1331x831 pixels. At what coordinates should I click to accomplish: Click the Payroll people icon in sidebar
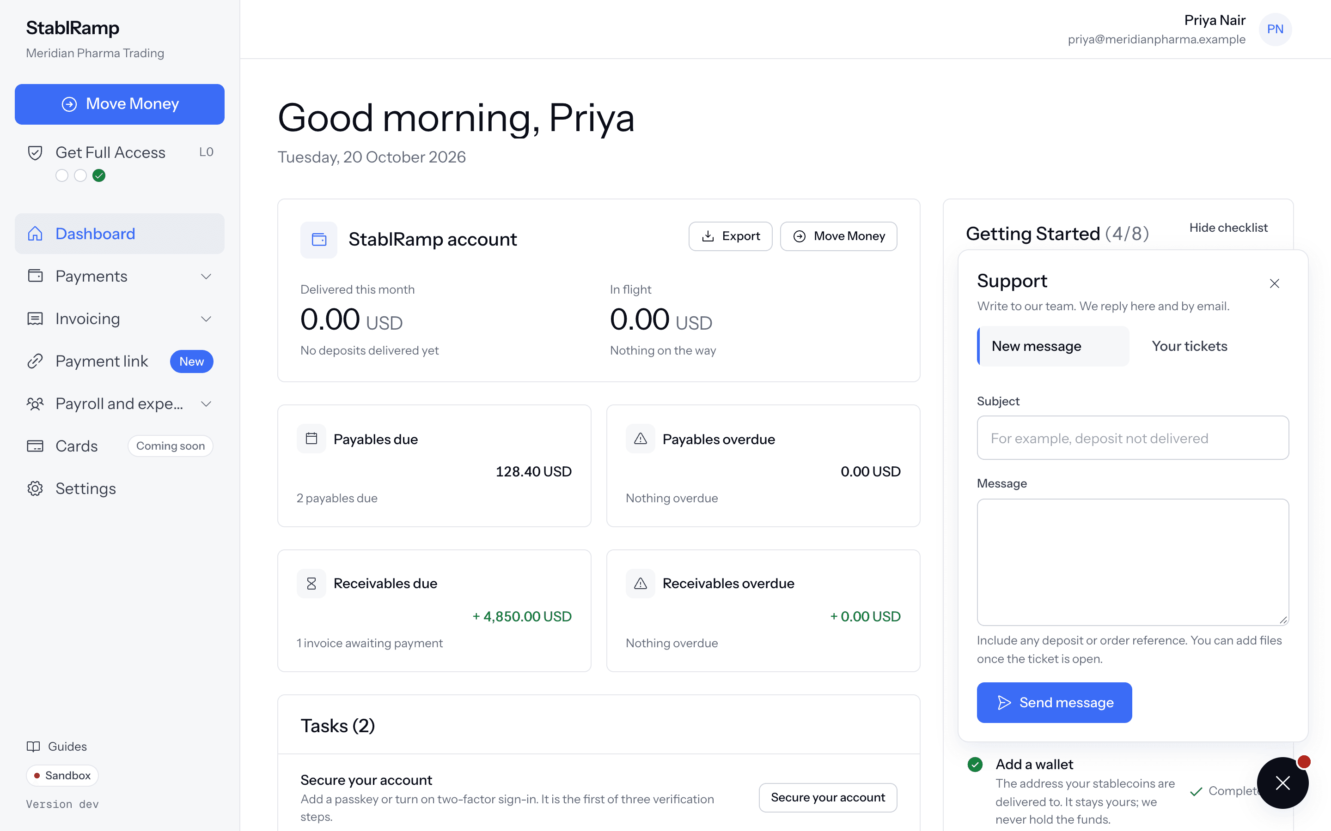[x=35, y=404]
